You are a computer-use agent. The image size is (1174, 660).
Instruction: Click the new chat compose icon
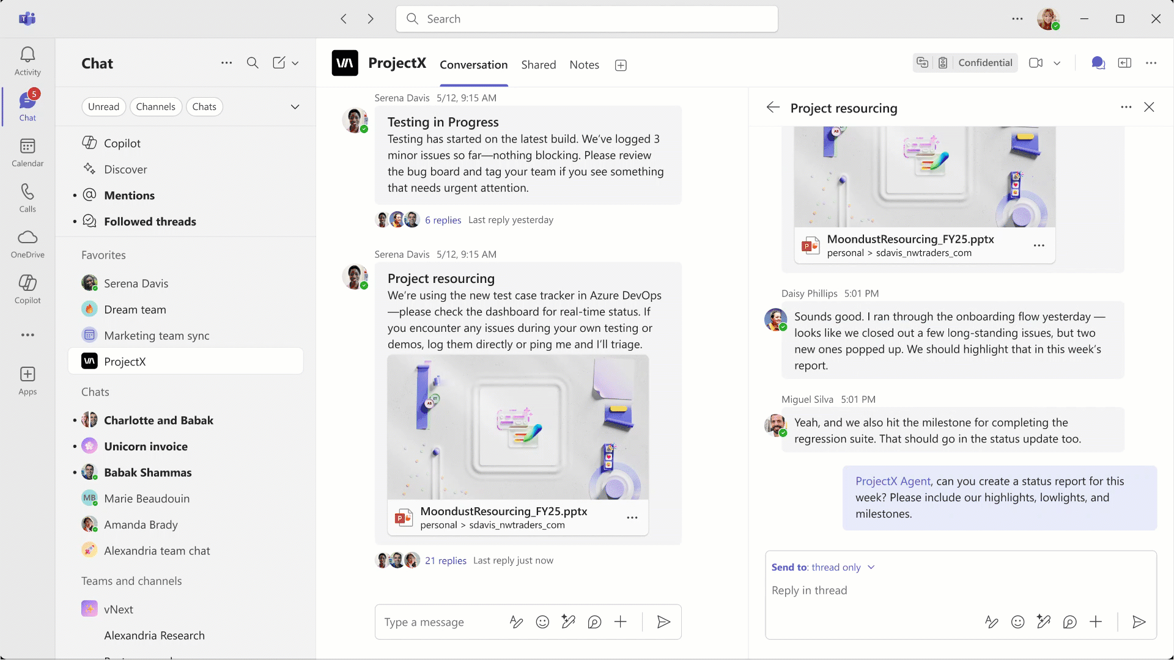click(279, 63)
